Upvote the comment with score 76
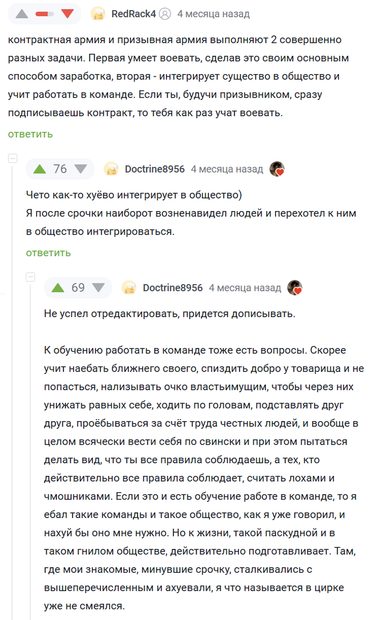Screen dimensions: 376x620 click(40, 169)
